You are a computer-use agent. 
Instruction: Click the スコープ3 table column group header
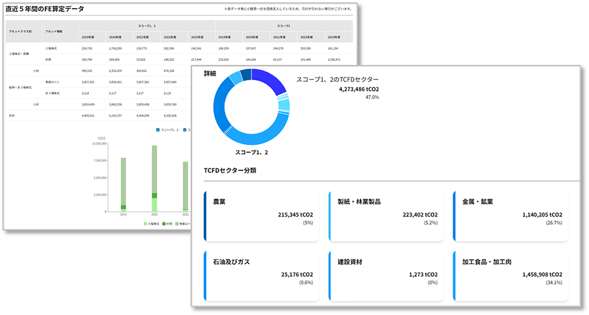pos(284,26)
